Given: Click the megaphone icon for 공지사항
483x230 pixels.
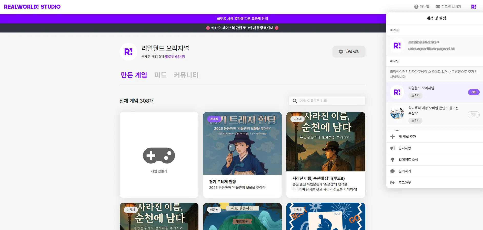Looking at the screenshot, I should pyautogui.click(x=393, y=148).
